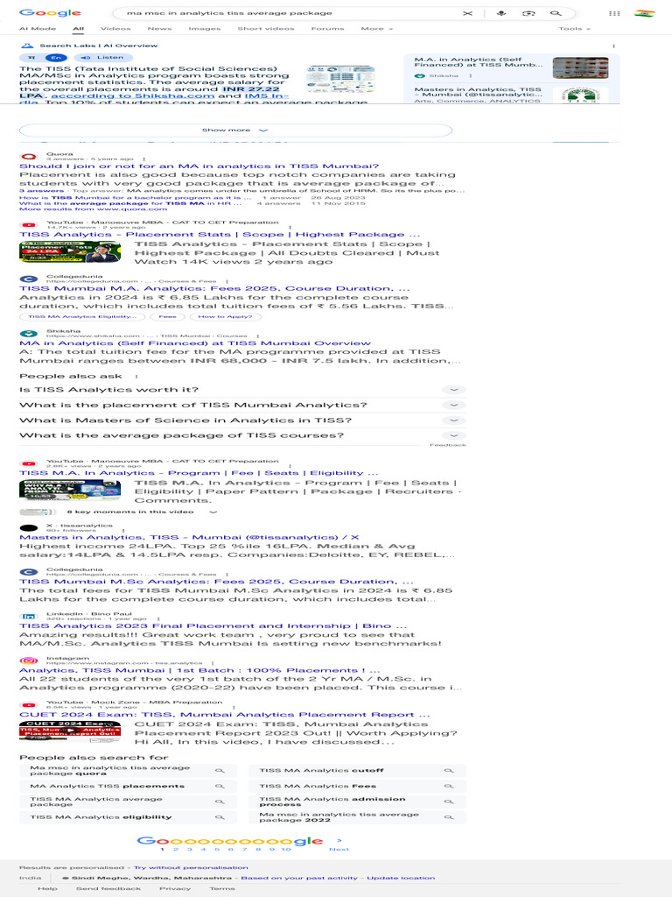Click the Shiksha site favicon

(x=29, y=334)
